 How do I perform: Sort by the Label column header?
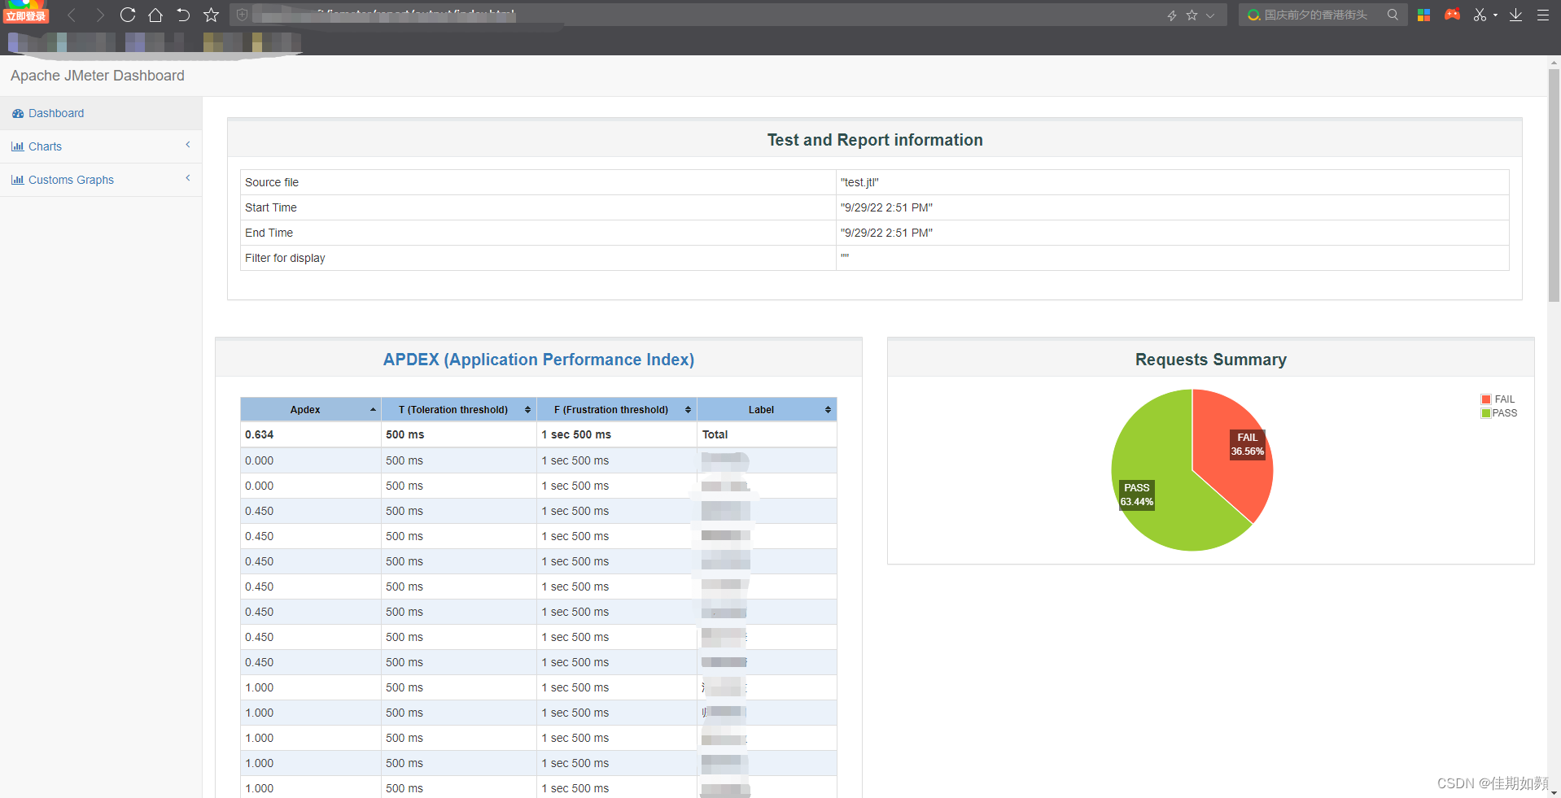[x=767, y=409]
